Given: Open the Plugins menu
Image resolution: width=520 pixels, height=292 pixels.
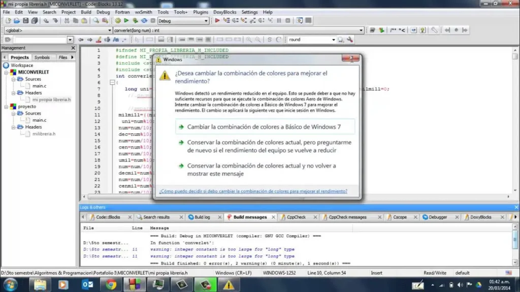Looking at the screenshot, I should pos(201,12).
